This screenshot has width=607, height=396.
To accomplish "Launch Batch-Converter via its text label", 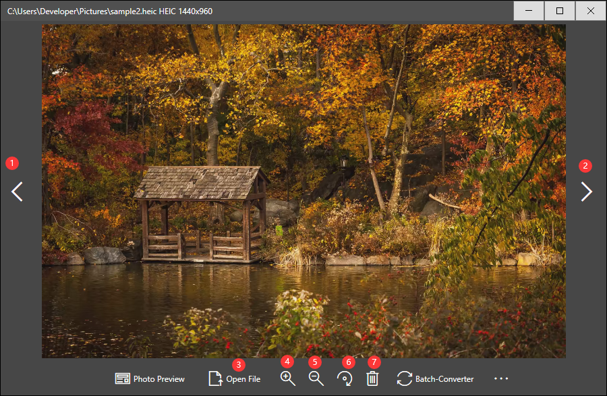I will (444, 379).
